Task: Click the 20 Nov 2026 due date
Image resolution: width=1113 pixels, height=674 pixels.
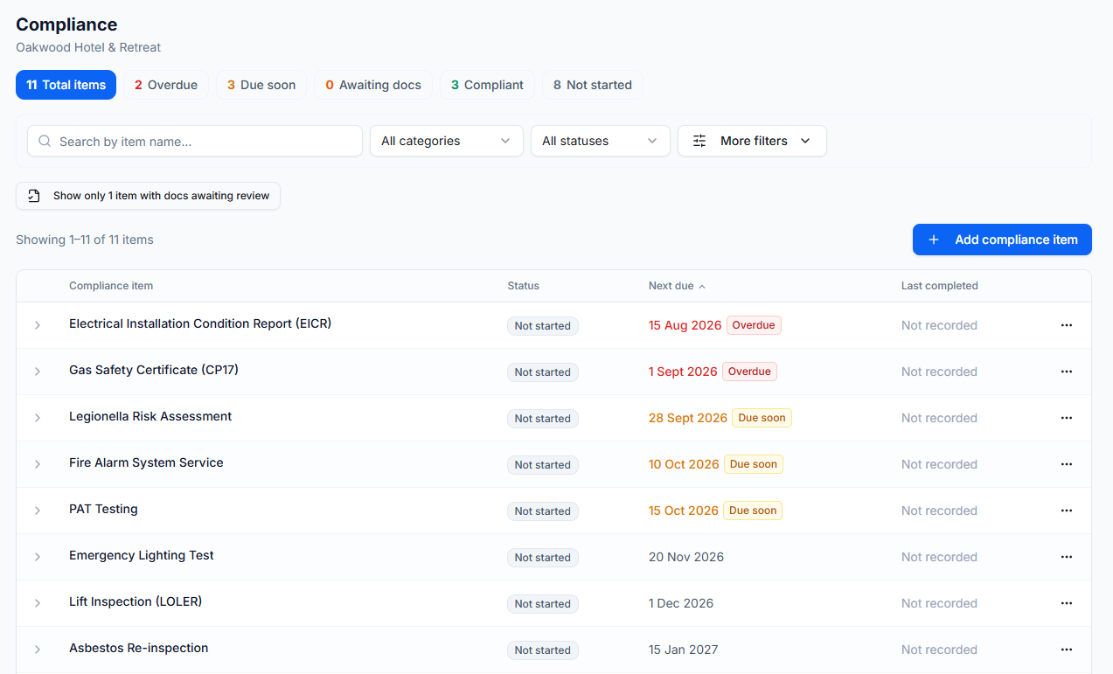Action: coord(686,557)
